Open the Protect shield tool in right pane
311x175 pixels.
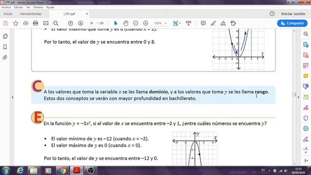pyautogui.click(x=306, y=118)
